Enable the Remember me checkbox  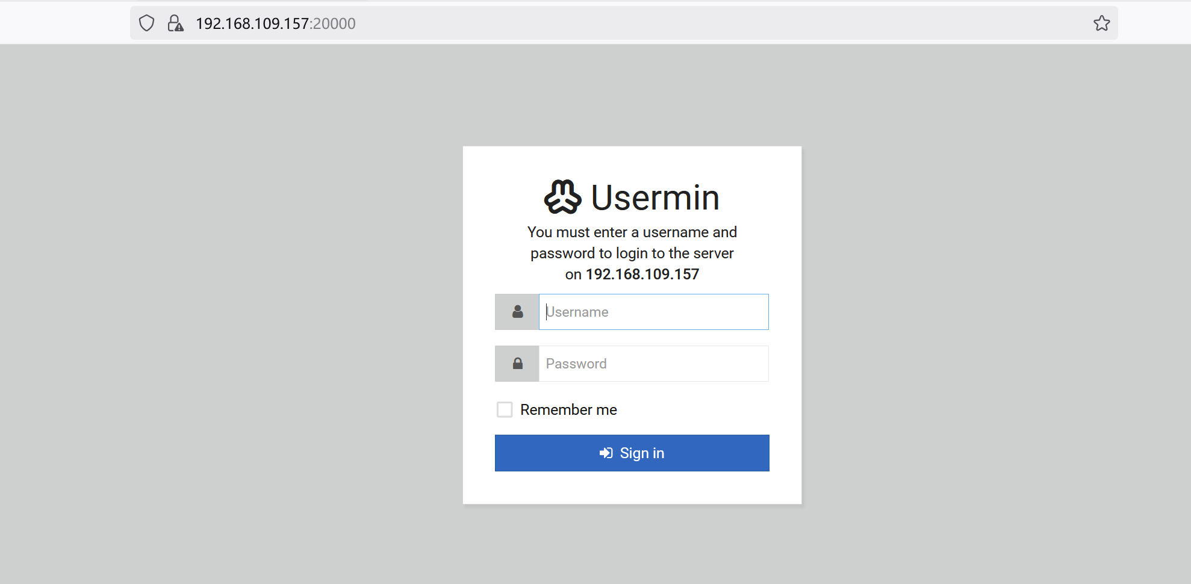pyautogui.click(x=505, y=410)
